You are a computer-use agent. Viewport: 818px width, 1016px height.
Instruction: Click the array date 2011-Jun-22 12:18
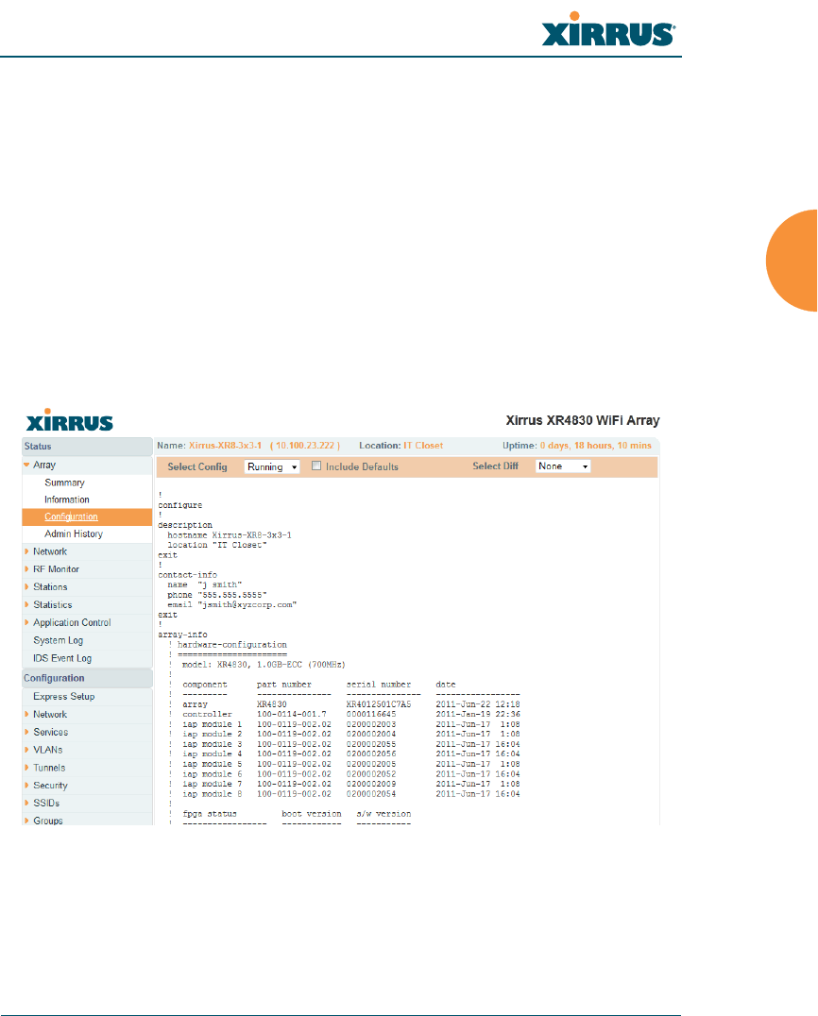click(478, 704)
